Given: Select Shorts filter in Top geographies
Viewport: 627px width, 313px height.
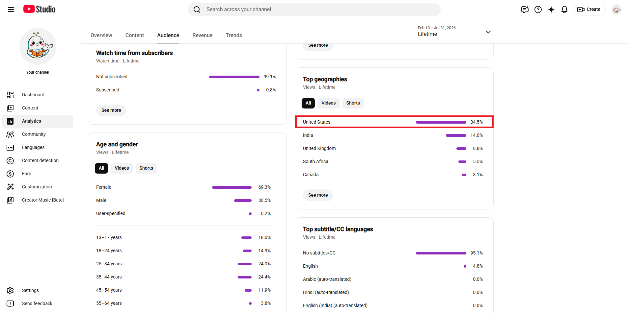Looking at the screenshot, I should pyautogui.click(x=353, y=103).
